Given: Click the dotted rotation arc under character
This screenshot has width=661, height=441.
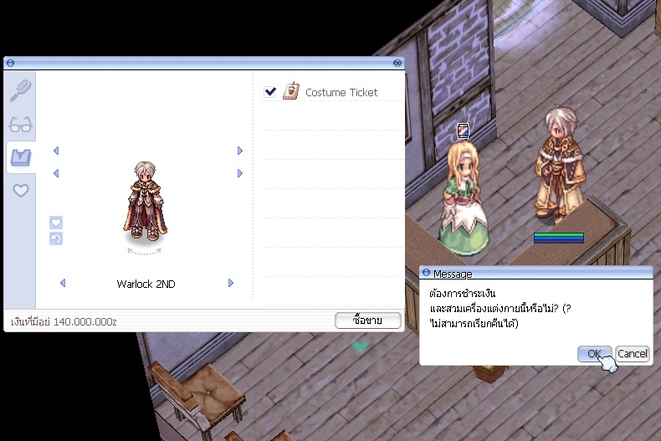Looking at the screenshot, I should [146, 251].
